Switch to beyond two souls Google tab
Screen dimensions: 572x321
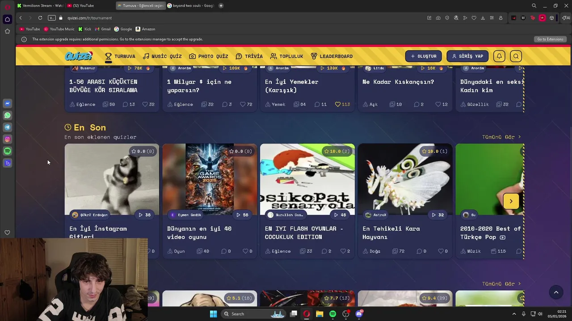point(191,6)
